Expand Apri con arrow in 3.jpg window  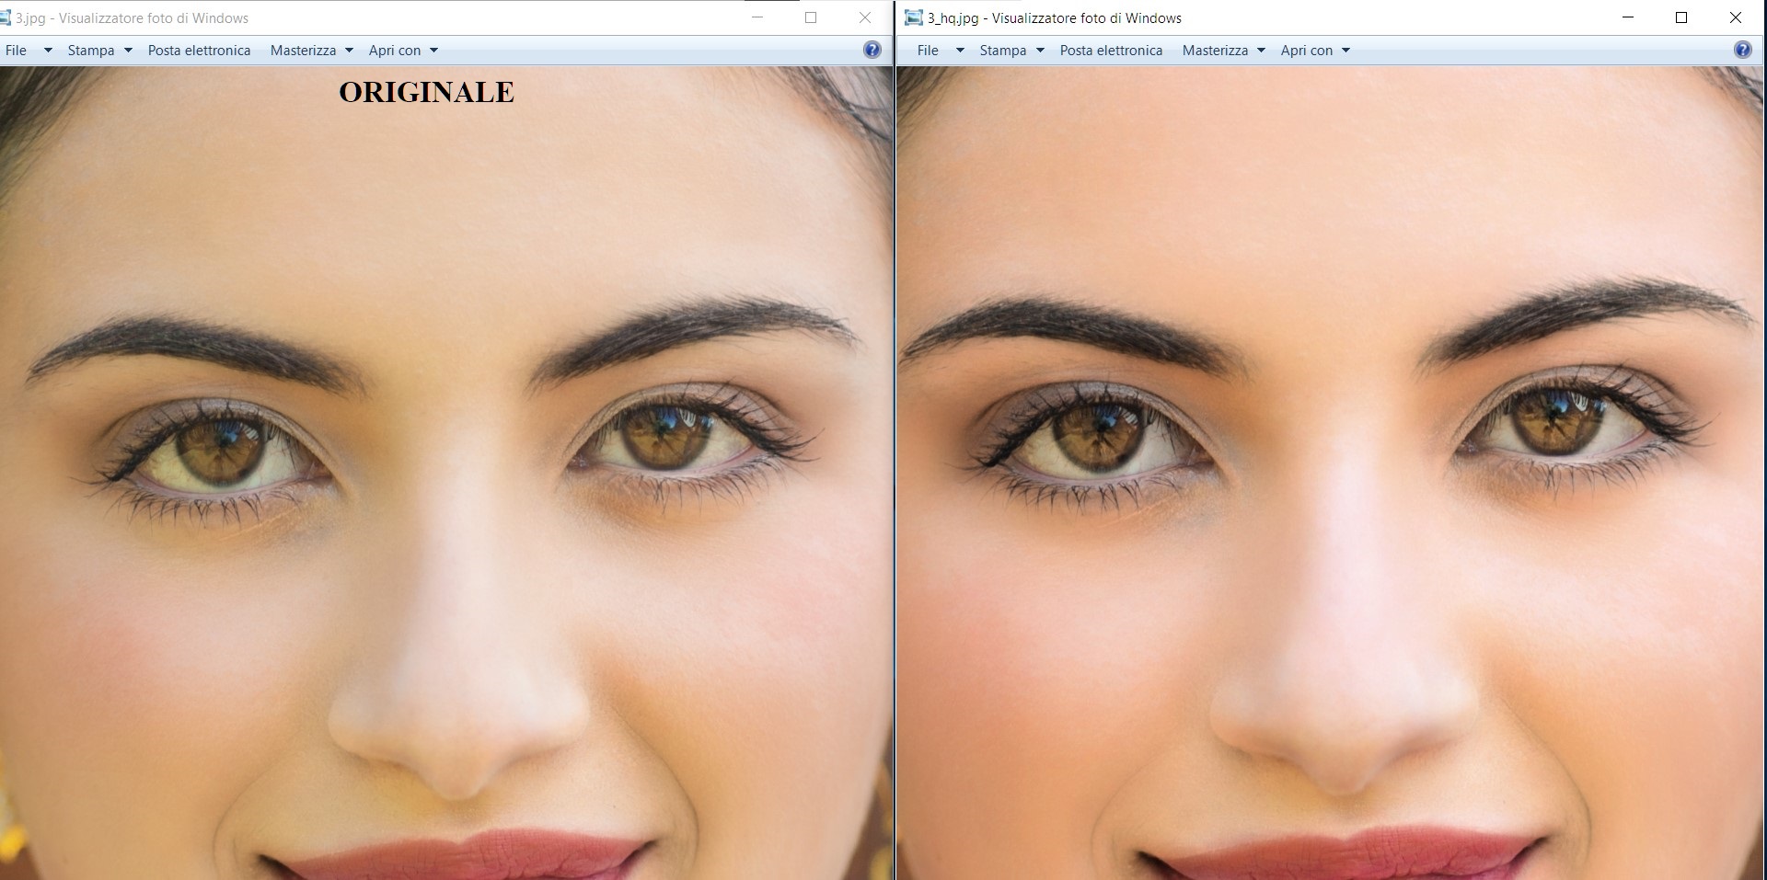[x=433, y=51]
